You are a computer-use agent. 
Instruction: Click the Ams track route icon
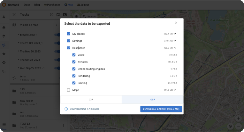pos(14,78)
